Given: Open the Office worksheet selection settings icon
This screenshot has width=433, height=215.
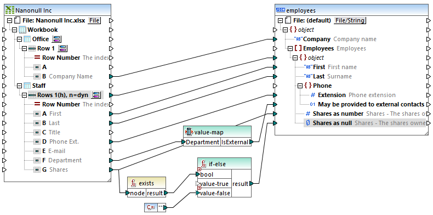Looking at the screenshot, I should point(57,39).
